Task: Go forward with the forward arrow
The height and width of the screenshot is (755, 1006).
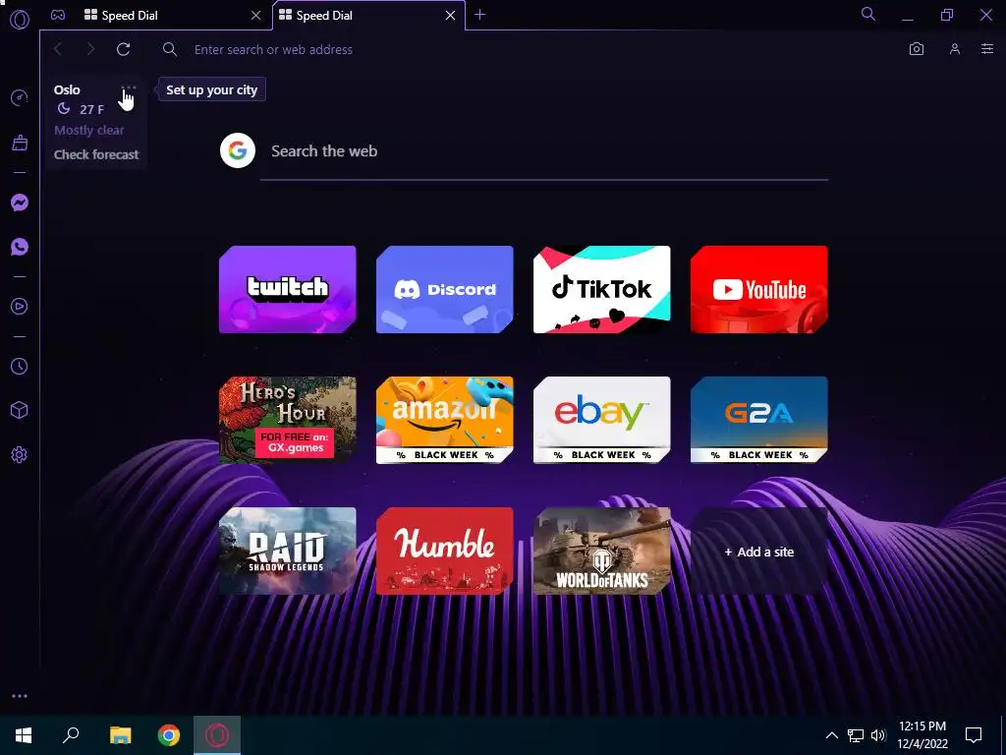Action: (x=90, y=49)
